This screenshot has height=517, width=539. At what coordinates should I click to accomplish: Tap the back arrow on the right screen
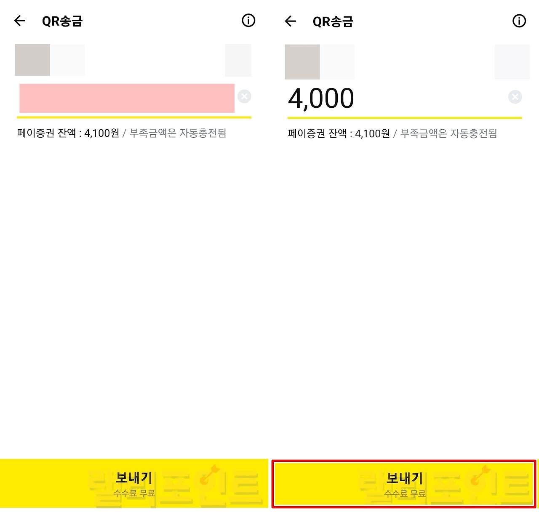pos(291,21)
